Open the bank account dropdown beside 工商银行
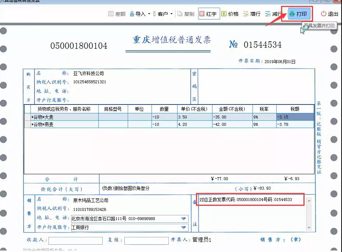Image resolution: width=342 pixels, height=252 pixels. pyautogui.click(x=185, y=227)
